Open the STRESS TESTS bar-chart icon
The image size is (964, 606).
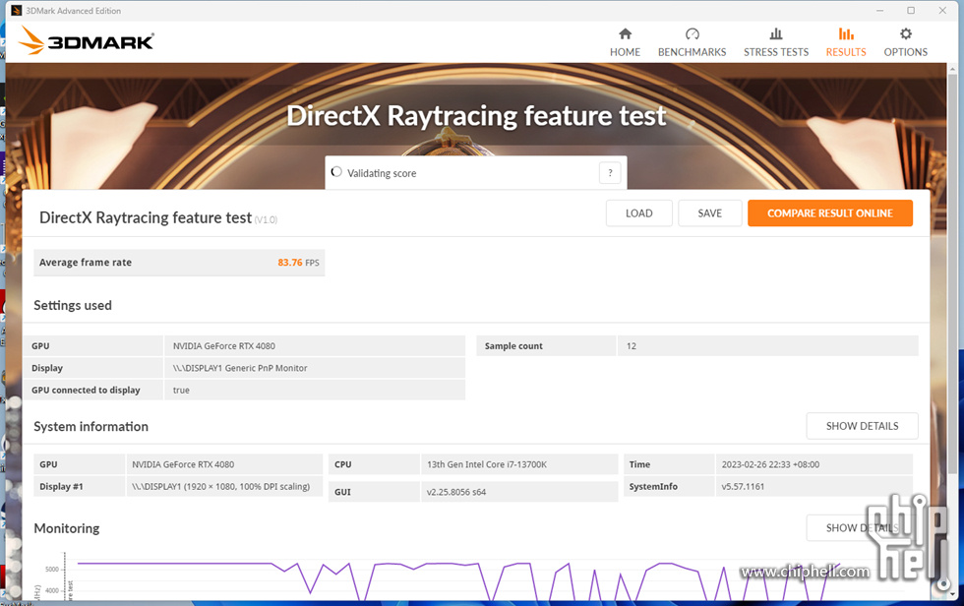click(x=775, y=34)
